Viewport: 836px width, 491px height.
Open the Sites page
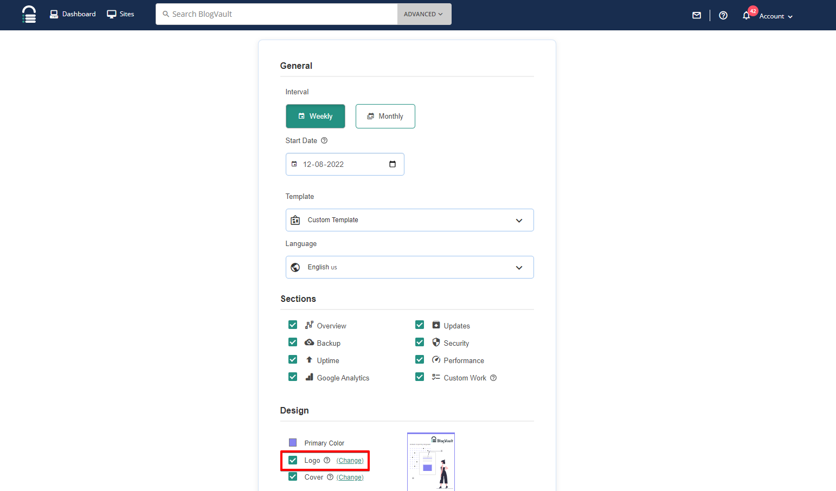(120, 14)
